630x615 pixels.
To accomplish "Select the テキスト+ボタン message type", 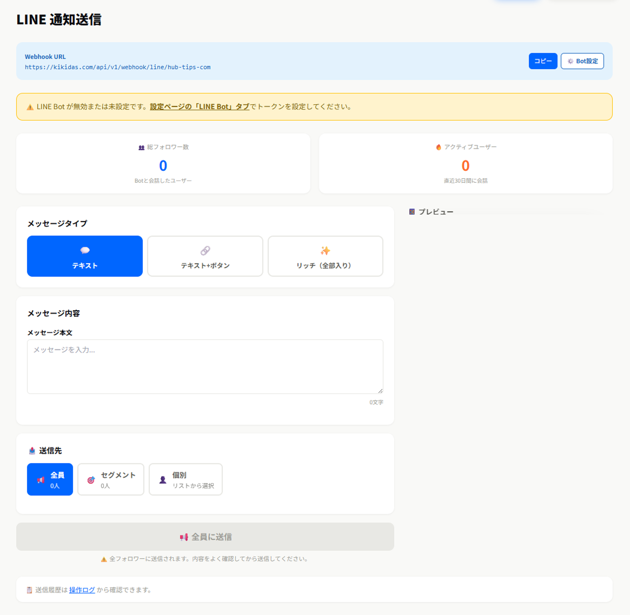I will click(205, 256).
